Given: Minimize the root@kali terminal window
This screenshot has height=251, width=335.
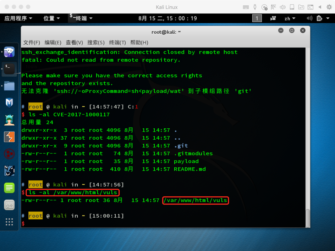Looking at the screenshot, I should coord(281,30).
